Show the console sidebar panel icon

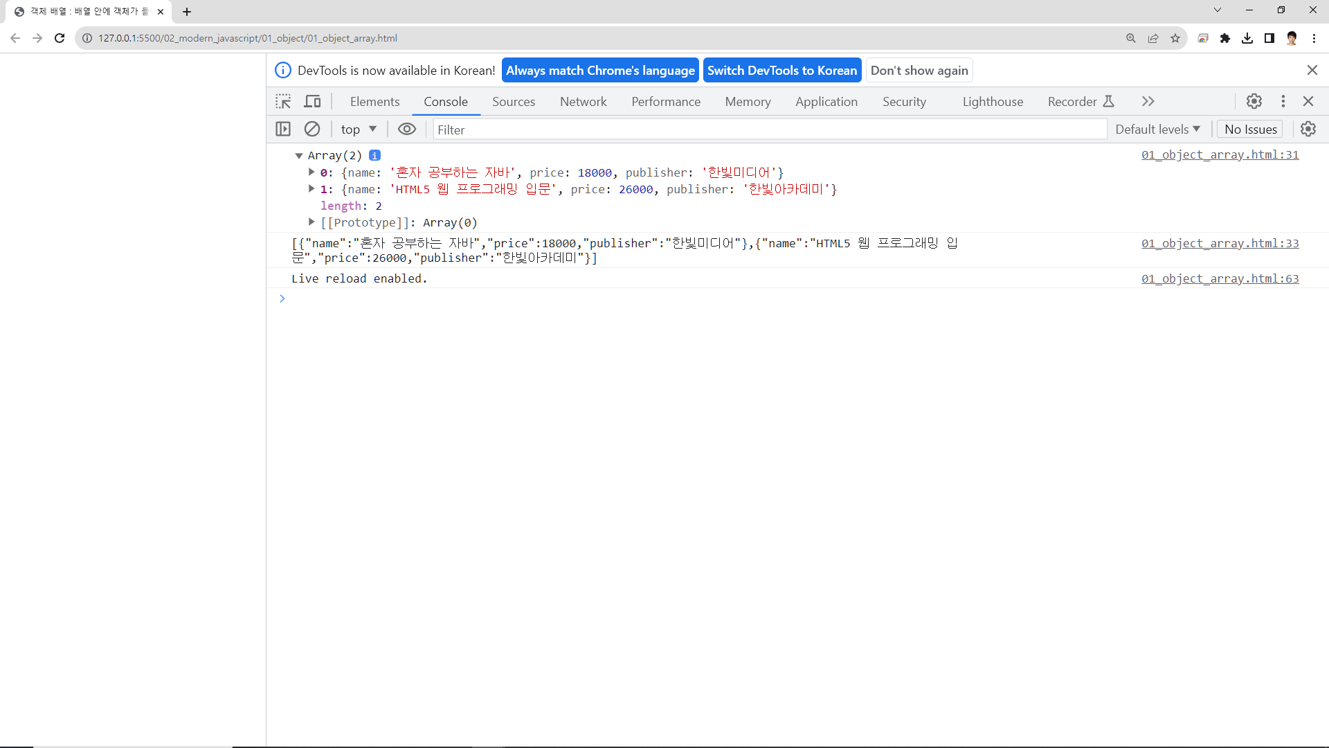click(x=283, y=130)
